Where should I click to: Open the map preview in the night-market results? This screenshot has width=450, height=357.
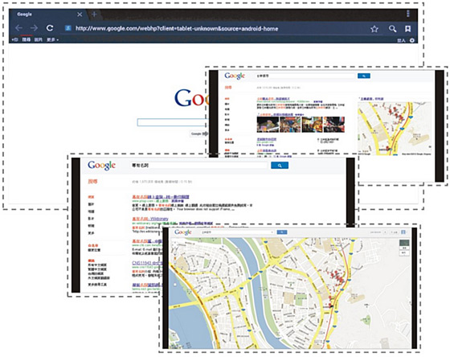[x=395, y=129]
